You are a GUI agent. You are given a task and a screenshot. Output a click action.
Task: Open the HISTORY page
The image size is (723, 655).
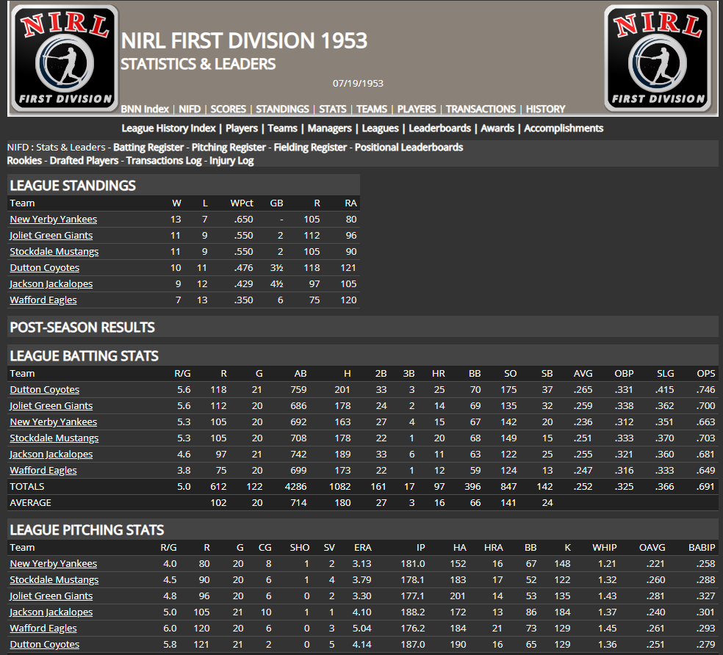click(545, 109)
